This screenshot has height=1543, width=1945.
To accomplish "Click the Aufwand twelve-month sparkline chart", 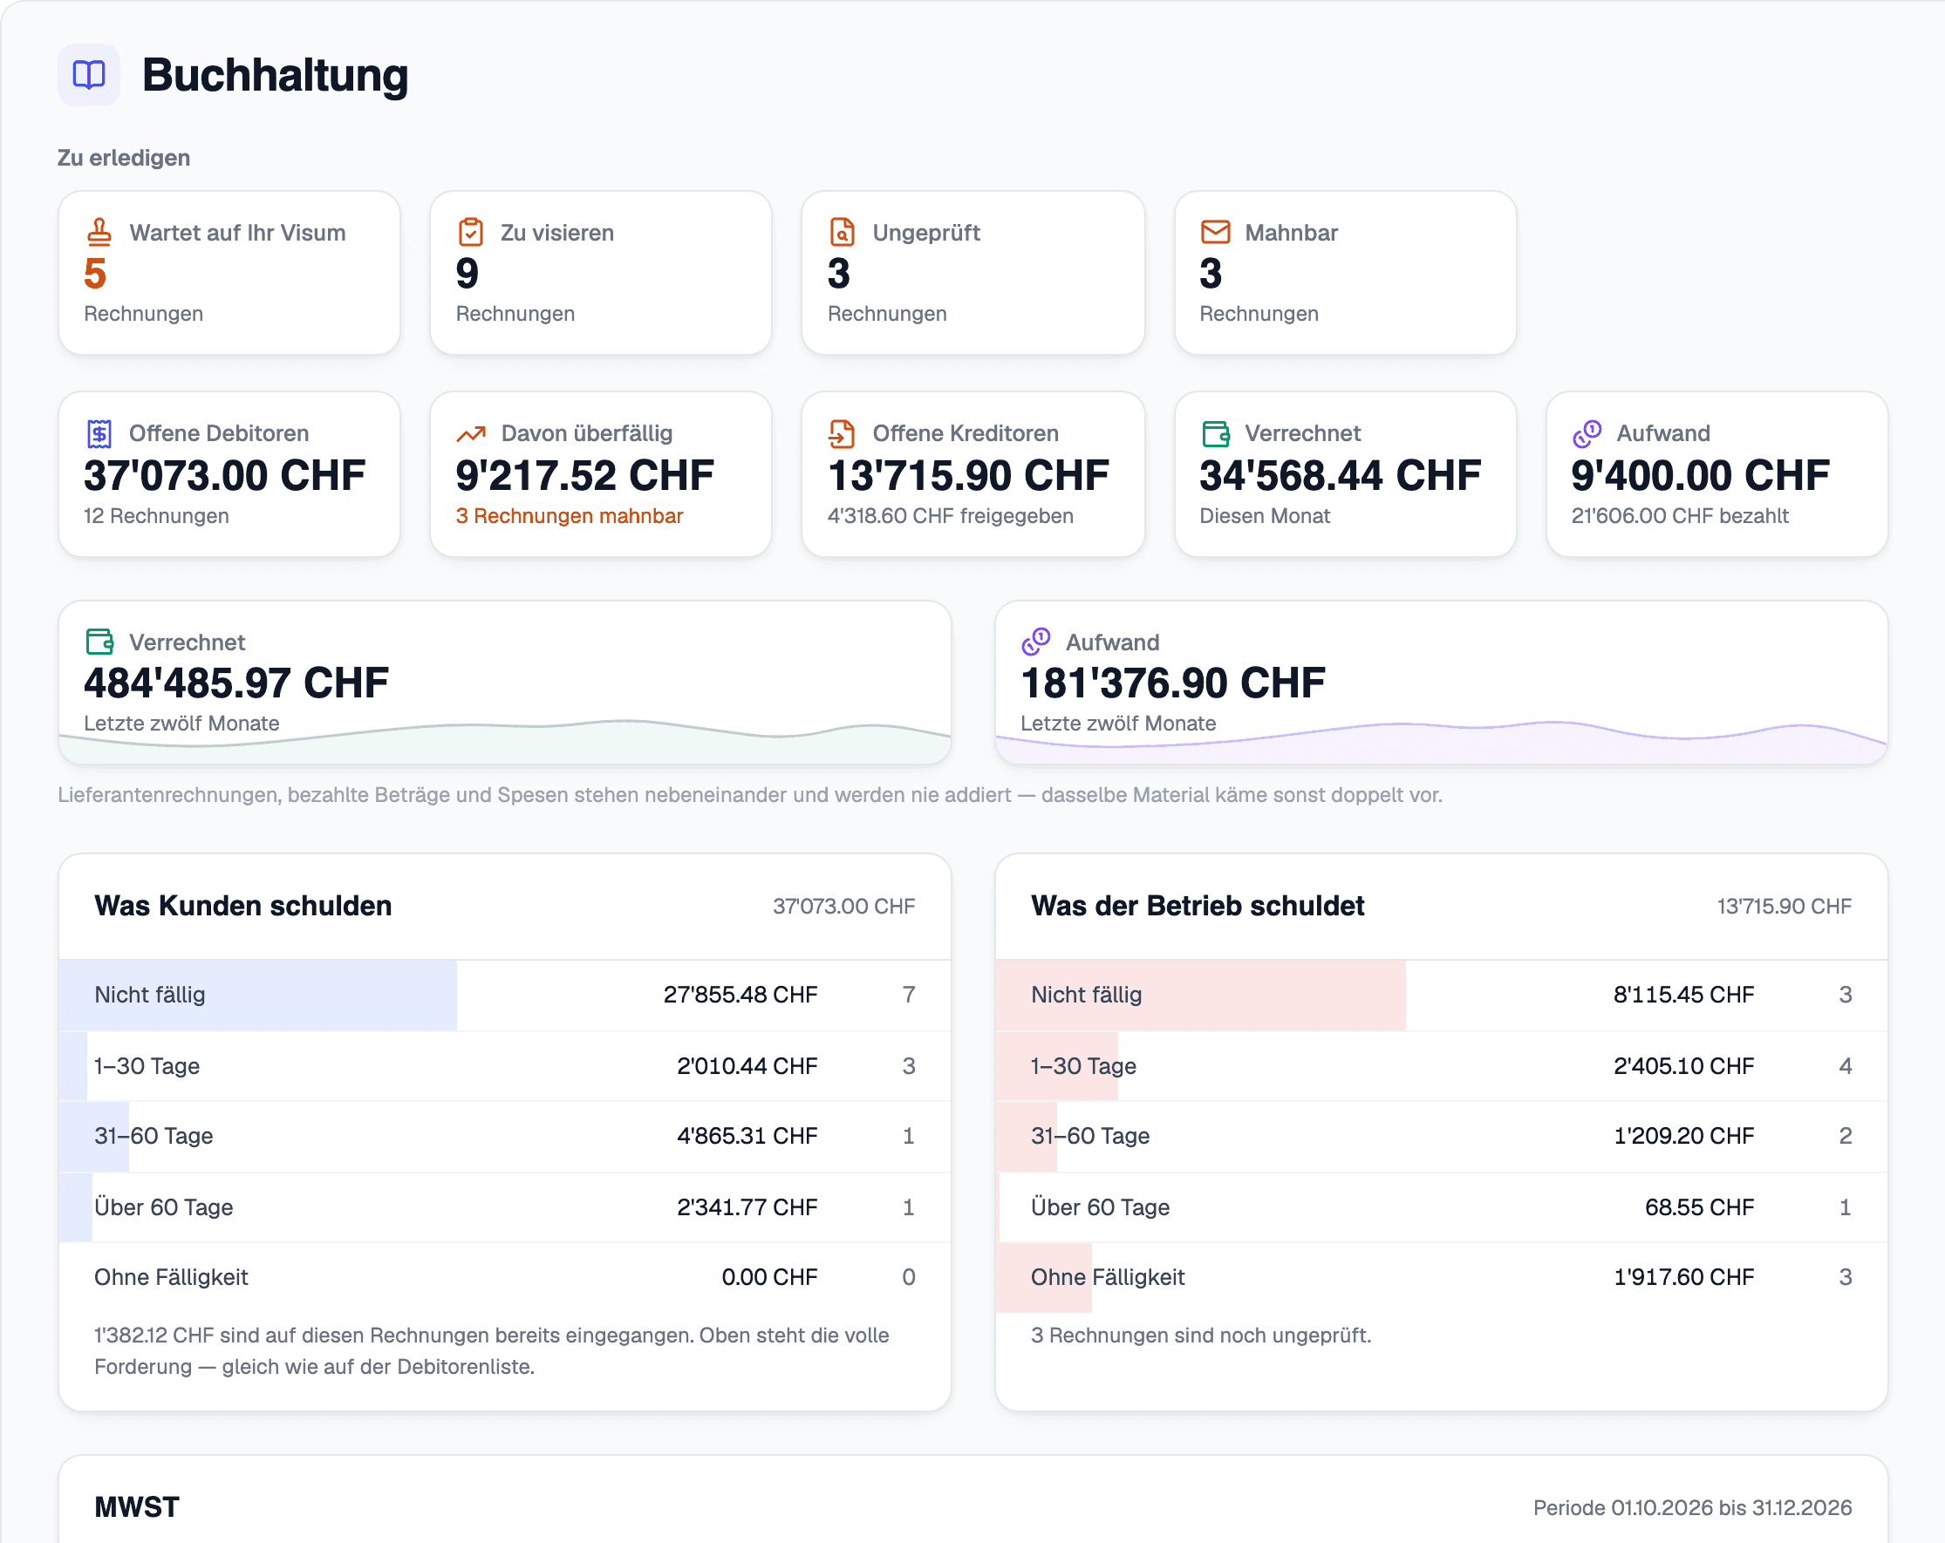I will coord(1442,741).
